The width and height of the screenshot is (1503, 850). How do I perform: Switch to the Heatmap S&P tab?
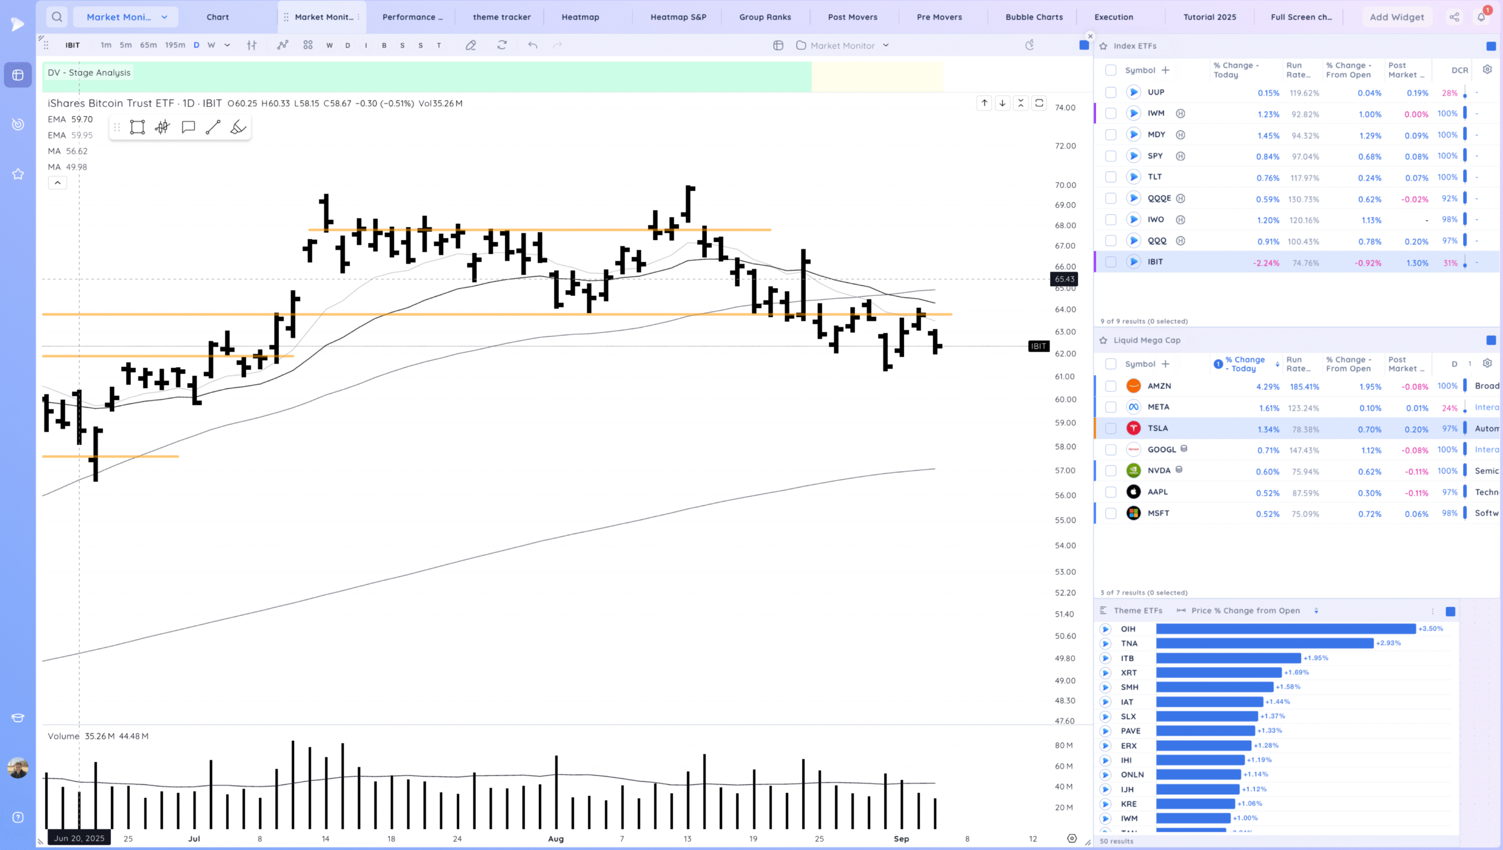[x=678, y=17]
